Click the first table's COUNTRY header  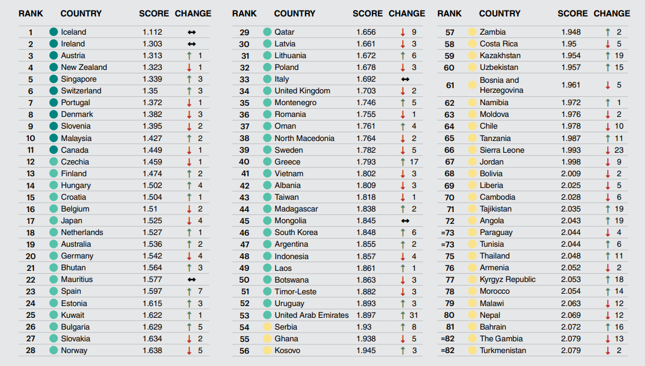[81, 14]
